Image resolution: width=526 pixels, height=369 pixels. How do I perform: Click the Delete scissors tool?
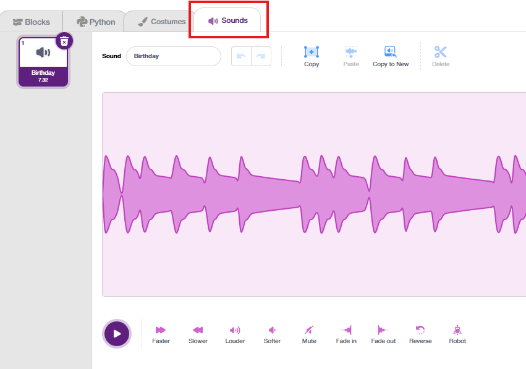pos(441,56)
